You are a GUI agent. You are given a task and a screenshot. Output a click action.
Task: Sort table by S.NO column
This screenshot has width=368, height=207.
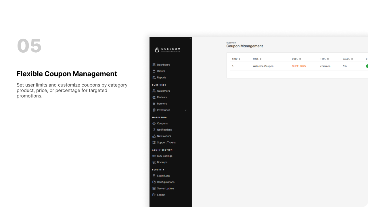239,59
